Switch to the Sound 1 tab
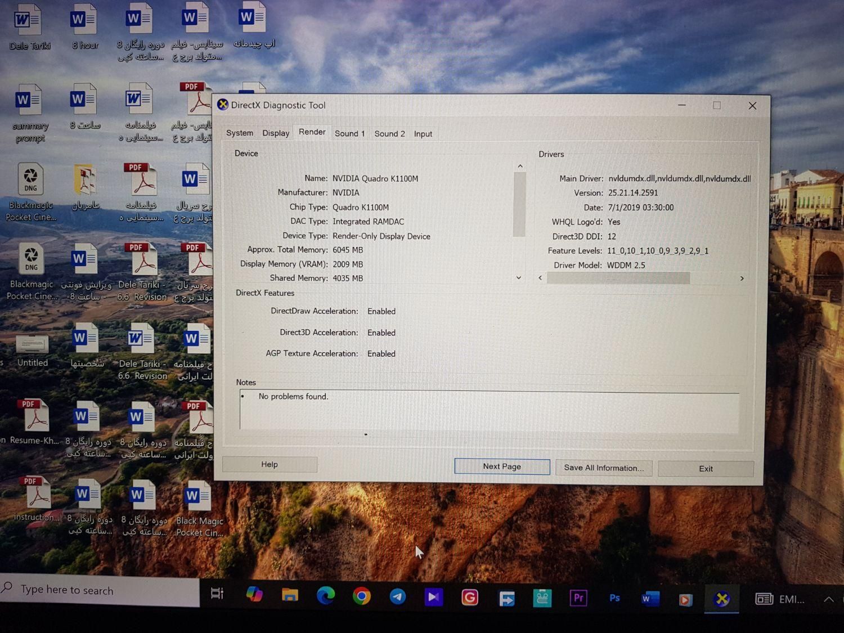The width and height of the screenshot is (844, 633). click(349, 134)
